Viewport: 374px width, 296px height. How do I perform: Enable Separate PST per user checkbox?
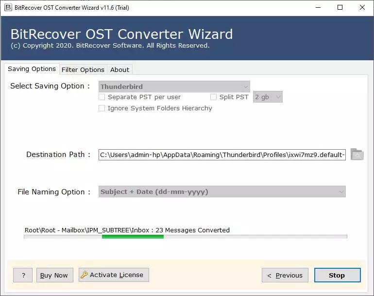(102, 97)
